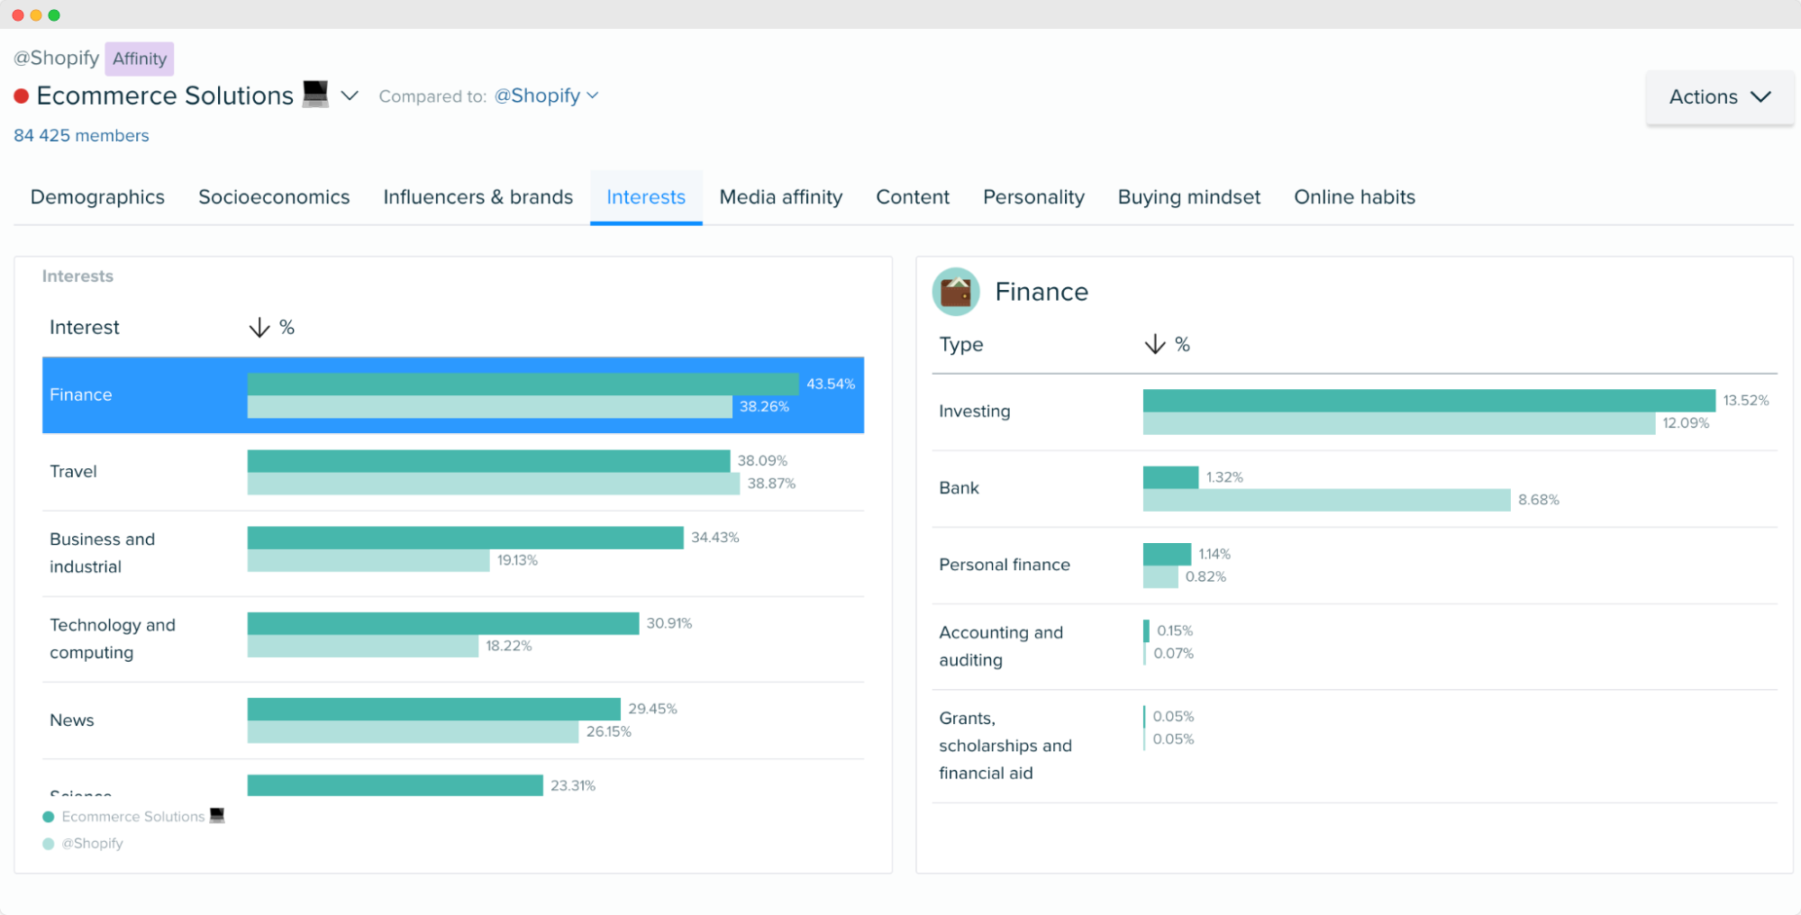Click the 43.54% Finance bar value

[x=831, y=384]
